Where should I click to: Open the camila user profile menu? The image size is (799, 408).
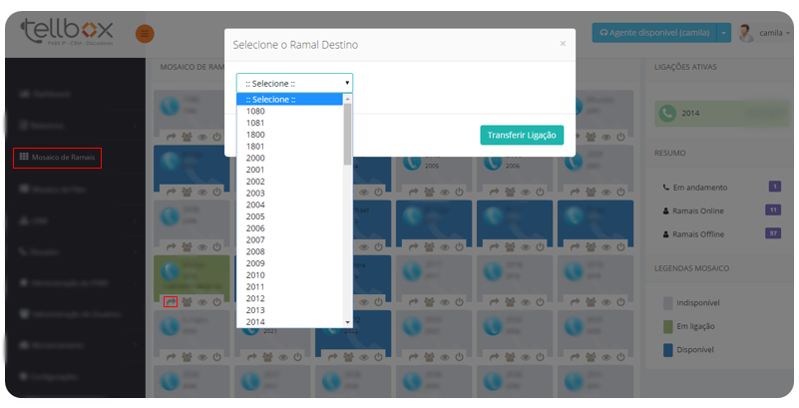pos(763,33)
